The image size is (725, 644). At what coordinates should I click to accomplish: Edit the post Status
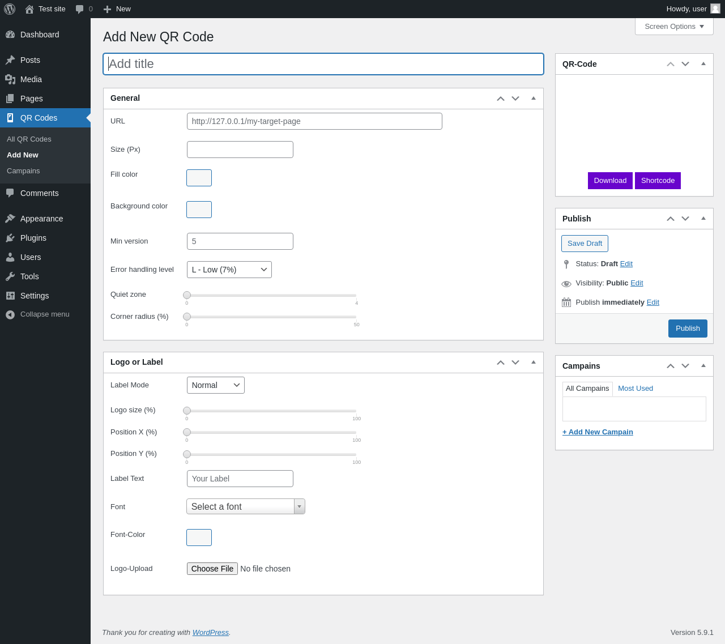pos(626,264)
